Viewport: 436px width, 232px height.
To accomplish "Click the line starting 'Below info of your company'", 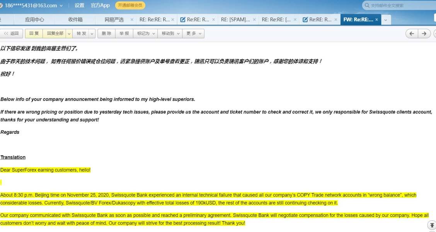I will coord(98,99).
